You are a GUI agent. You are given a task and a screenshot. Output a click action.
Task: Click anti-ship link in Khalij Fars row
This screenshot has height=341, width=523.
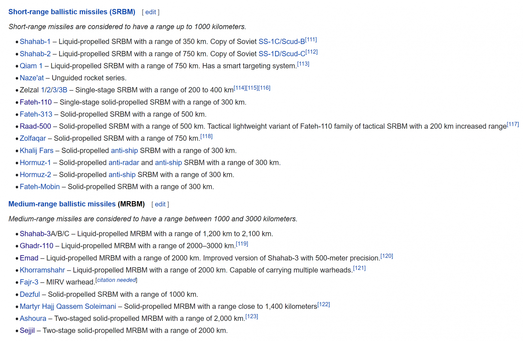coord(124,150)
